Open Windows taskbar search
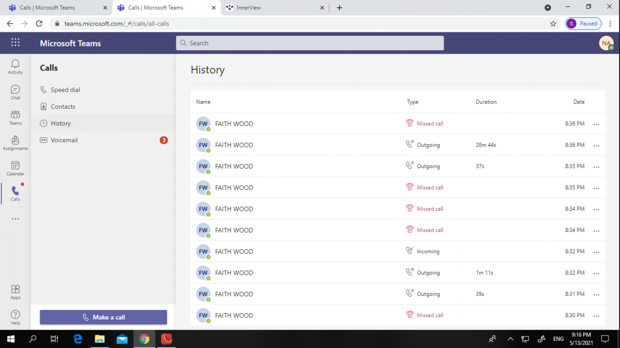This screenshot has height=348, width=620. click(x=32, y=339)
